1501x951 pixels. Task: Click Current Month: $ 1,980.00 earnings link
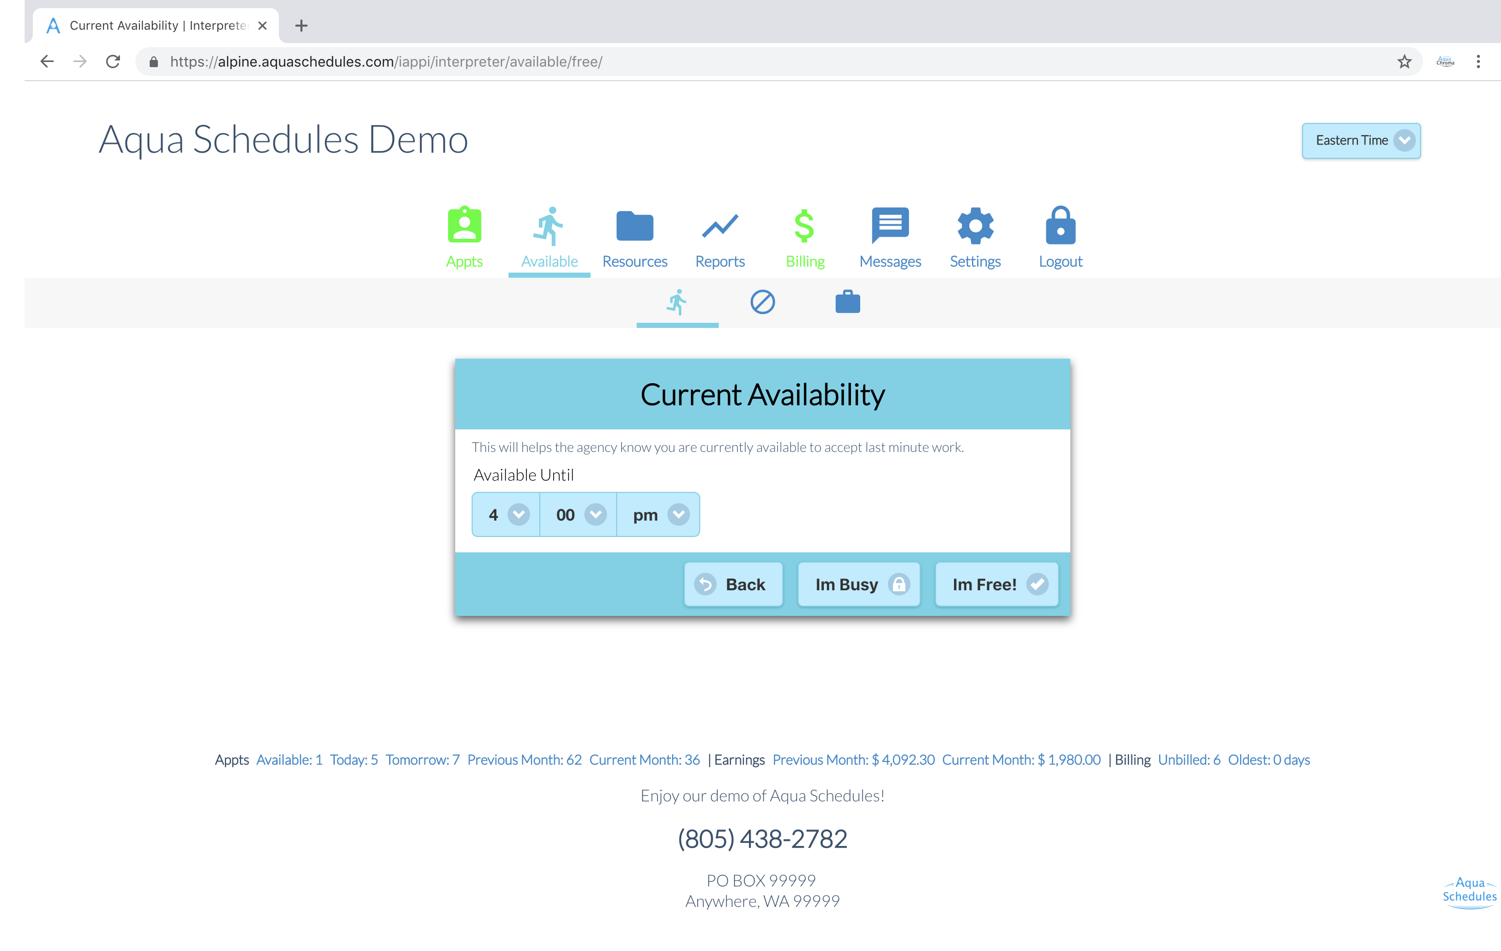(x=1021, y=760)
